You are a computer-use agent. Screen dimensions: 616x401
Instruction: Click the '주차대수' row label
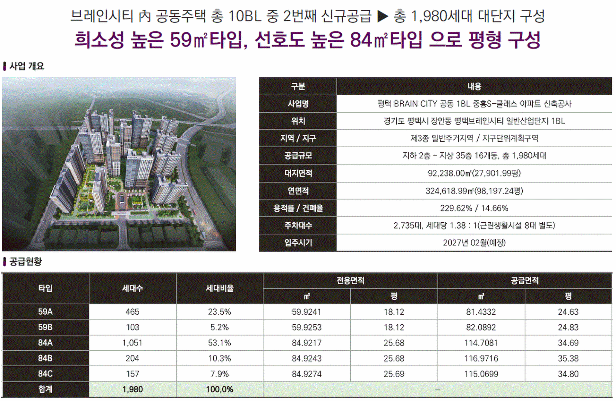click(298, 226)
